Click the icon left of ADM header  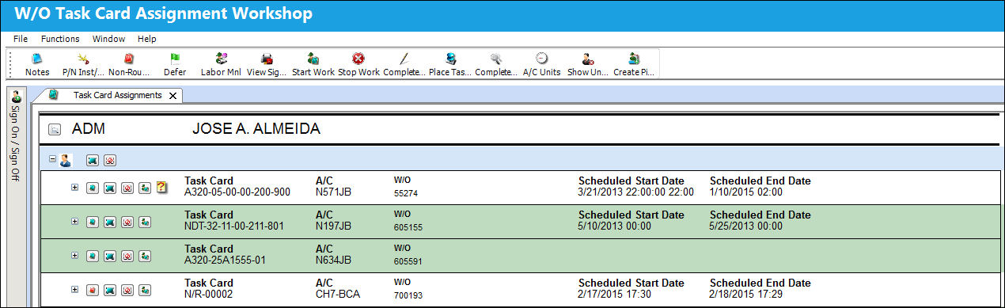pyautogui.click(x=55, y=130)
